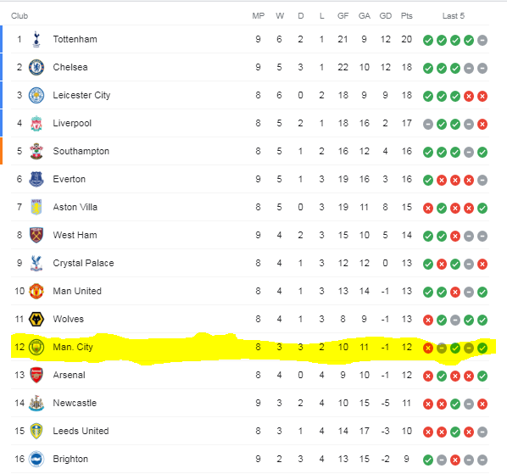This screenshot has width=507, height=474.
Task: Click the GD column header
Action: pyautogui.click(x=386, y=16)
